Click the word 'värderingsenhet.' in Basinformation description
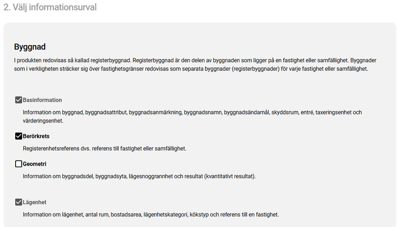The width and height of the screenshot is (398, 227). tap(43, 120)
